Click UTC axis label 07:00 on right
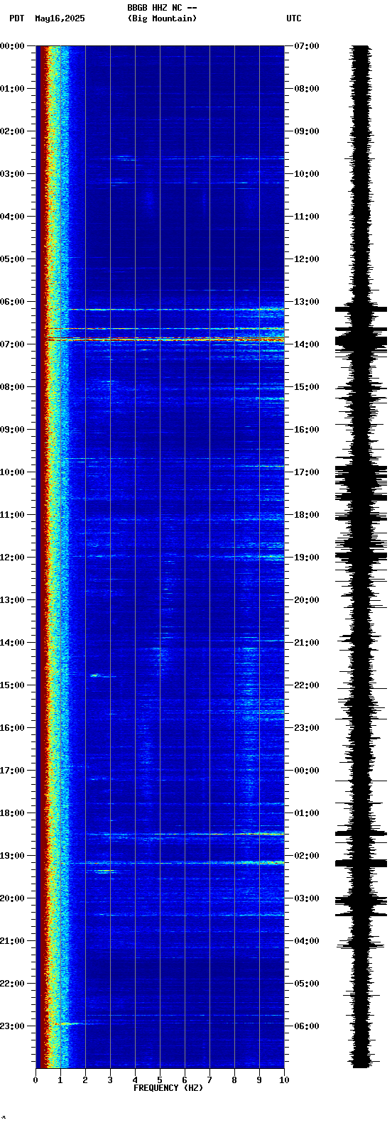 click(307, 46)
